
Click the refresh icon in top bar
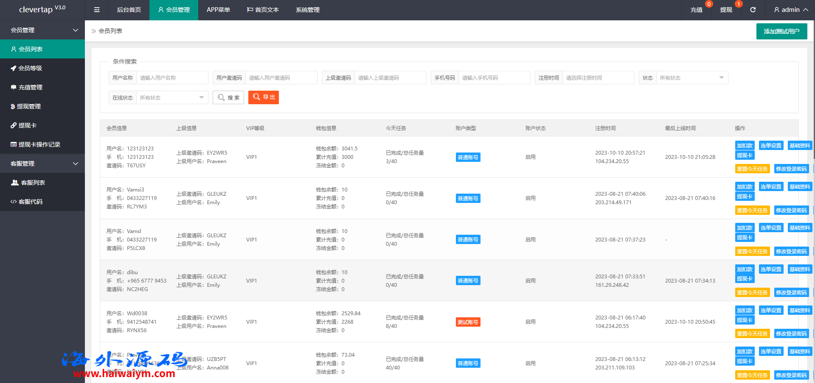click(753, 10)
